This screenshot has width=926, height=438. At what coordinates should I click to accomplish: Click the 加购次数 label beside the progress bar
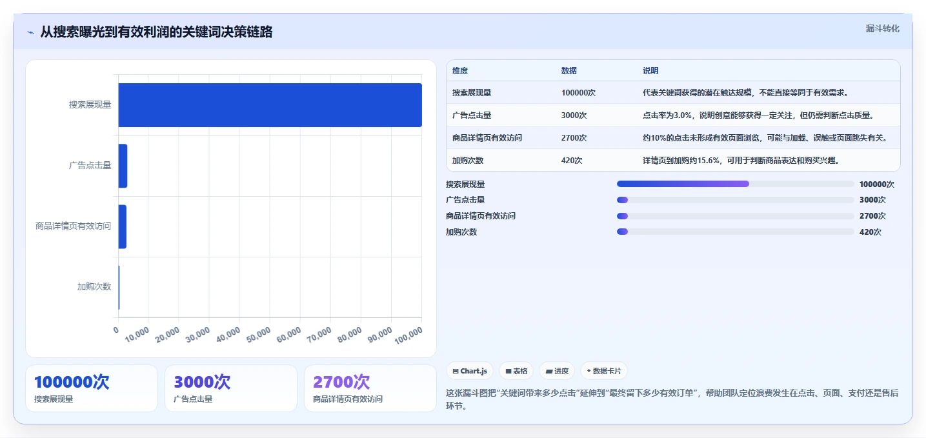tap(461, 232)
